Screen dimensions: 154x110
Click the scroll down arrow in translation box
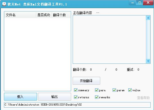pos(148,61)
